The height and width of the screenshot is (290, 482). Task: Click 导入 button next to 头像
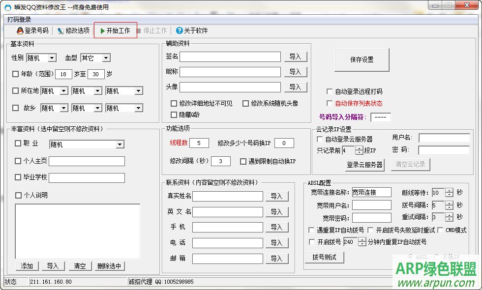(295, 87)
